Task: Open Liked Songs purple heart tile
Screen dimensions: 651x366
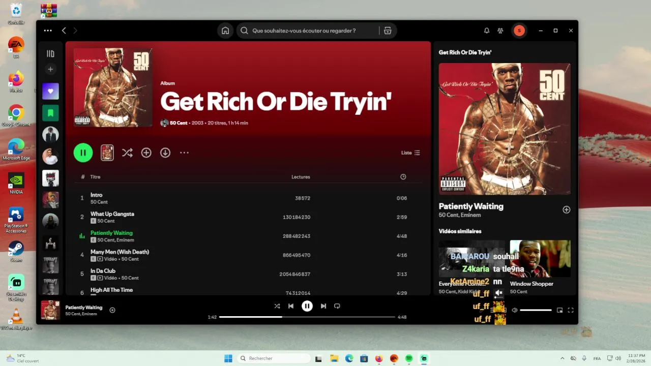Action: 50,91
